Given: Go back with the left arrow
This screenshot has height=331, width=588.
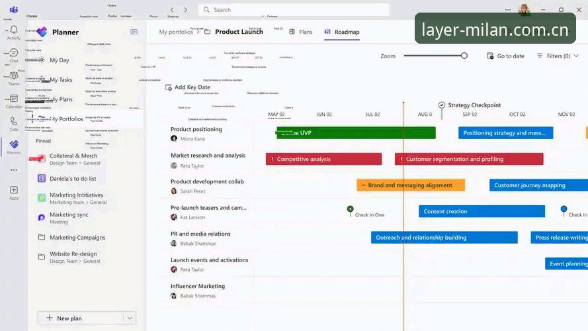Looking at the screenshot, I should (x=172, y=10).
